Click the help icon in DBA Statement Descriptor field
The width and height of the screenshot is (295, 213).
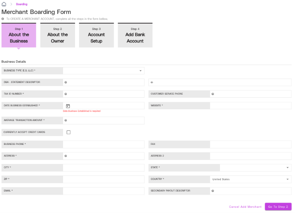coord(65,82)
